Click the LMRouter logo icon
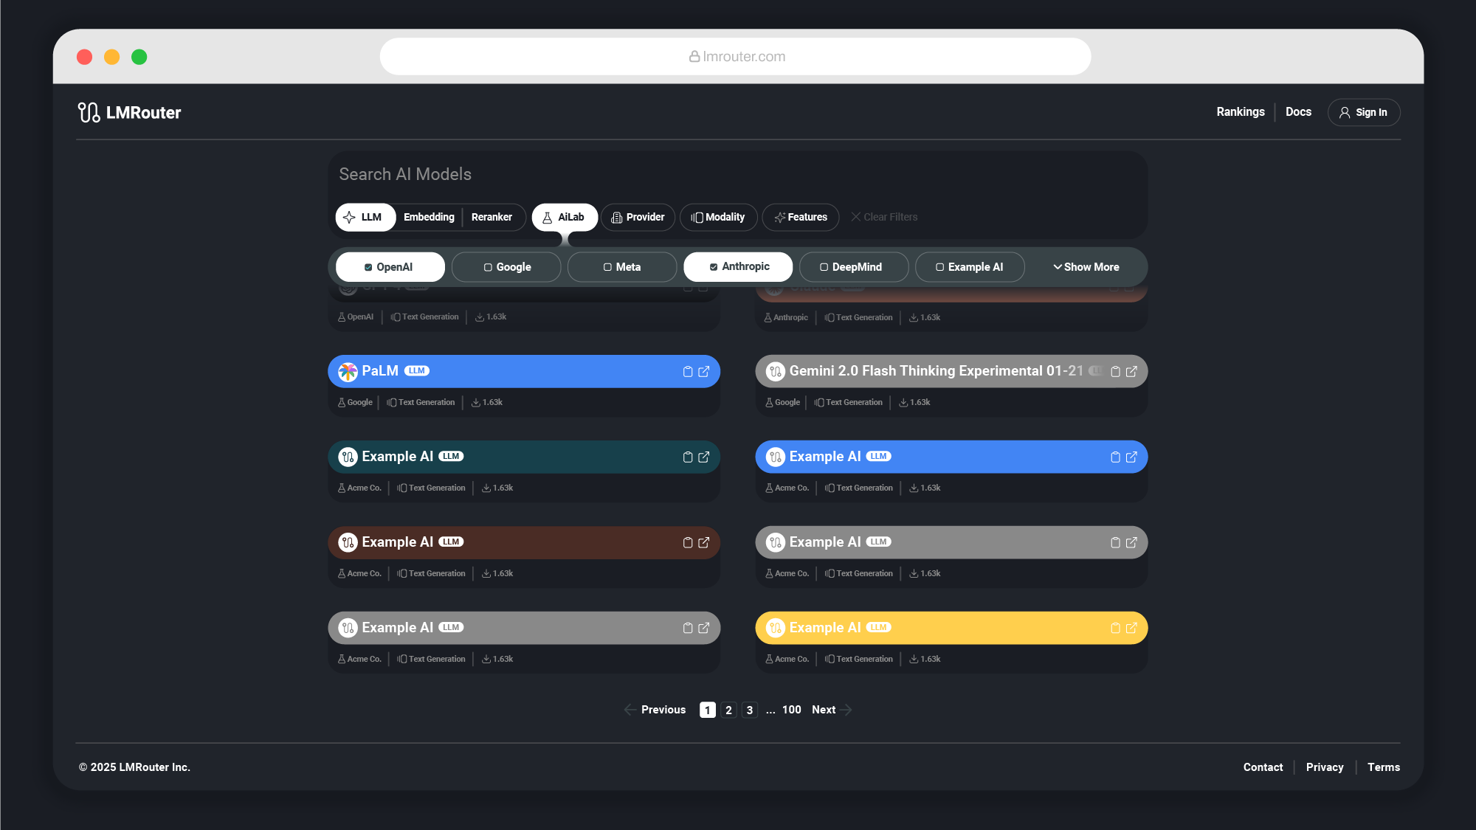Image resolution: width=1476 pixels, height=830 pixels. click(x=89, y=112)
